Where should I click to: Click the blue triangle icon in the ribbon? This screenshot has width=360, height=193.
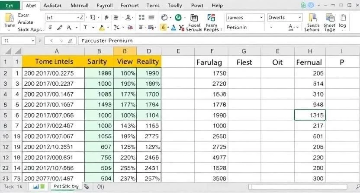point(174,28)
